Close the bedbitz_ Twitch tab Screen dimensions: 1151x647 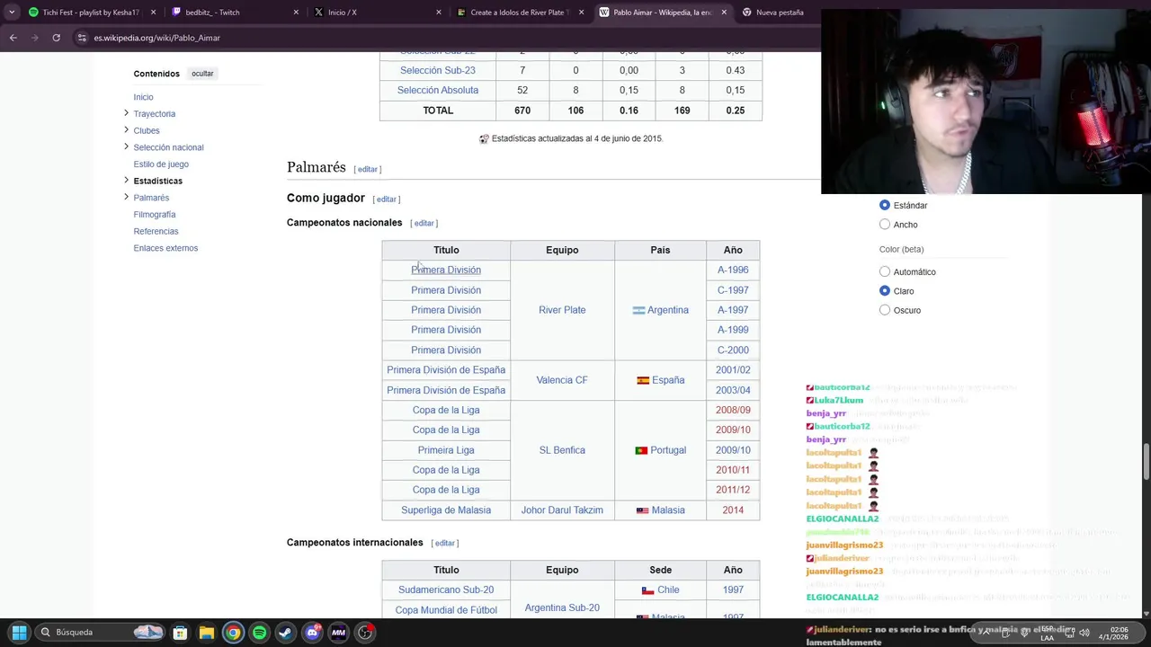296,13
